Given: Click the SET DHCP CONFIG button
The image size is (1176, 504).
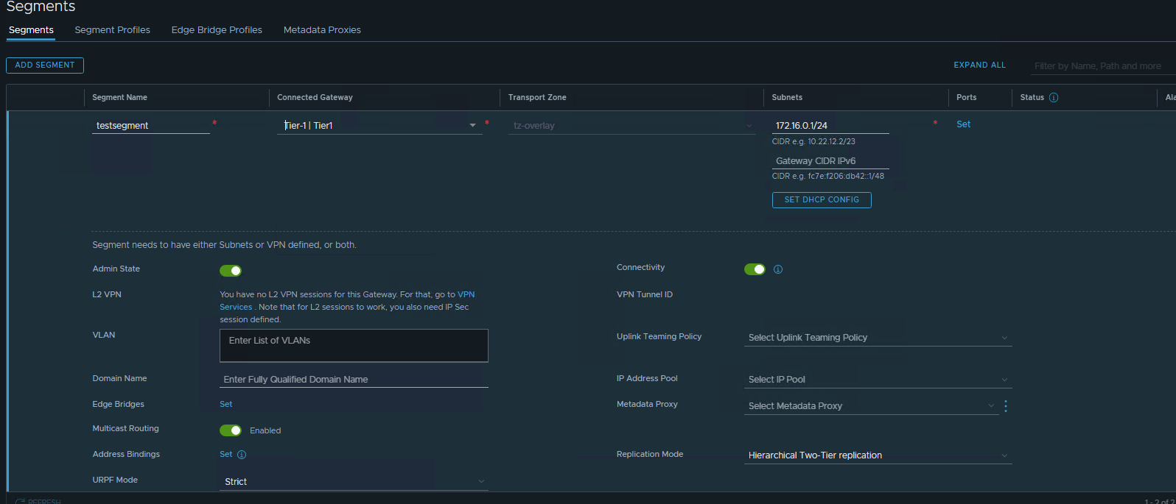Looking at the screenshot, I should coord(822,200).
